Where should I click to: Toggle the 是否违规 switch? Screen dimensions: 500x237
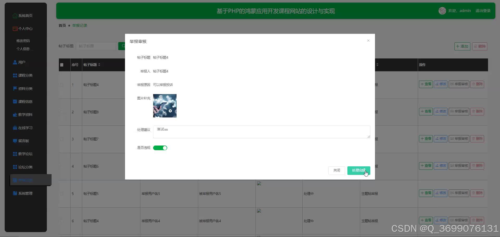tap(160, 148)
